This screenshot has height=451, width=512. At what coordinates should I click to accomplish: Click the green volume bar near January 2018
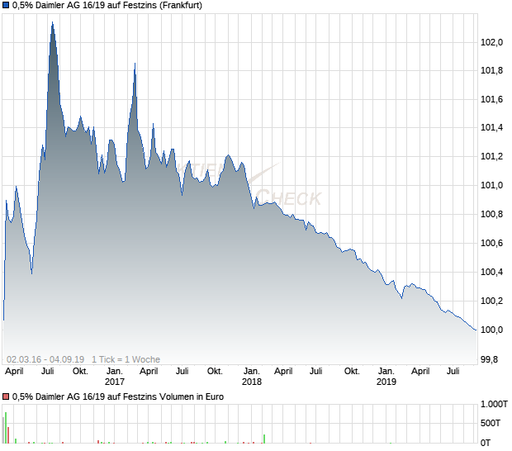tap(264, 439)
